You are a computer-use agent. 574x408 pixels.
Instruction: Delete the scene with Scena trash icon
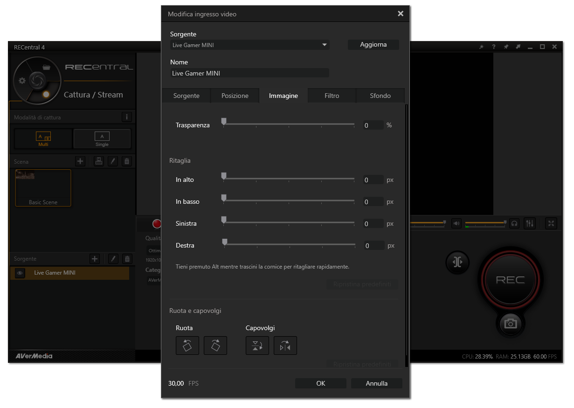127,161
